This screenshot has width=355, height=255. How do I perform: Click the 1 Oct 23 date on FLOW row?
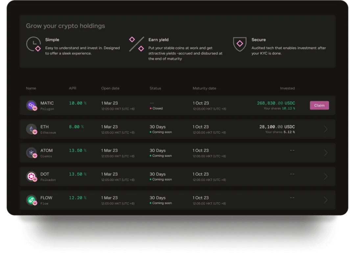(x=201, y=198)
